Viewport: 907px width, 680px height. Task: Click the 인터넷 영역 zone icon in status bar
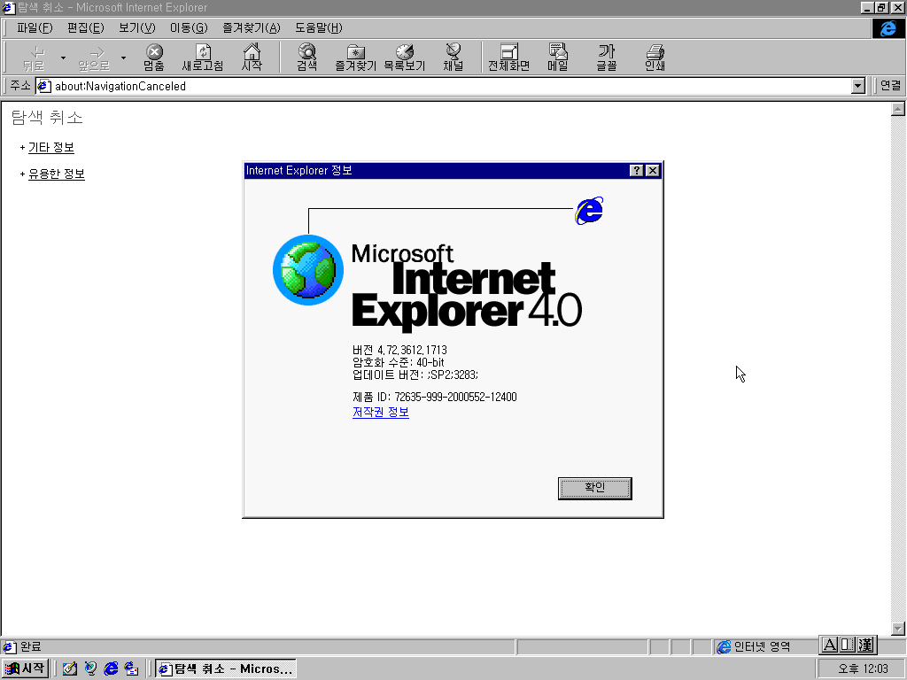click(724, 646)
